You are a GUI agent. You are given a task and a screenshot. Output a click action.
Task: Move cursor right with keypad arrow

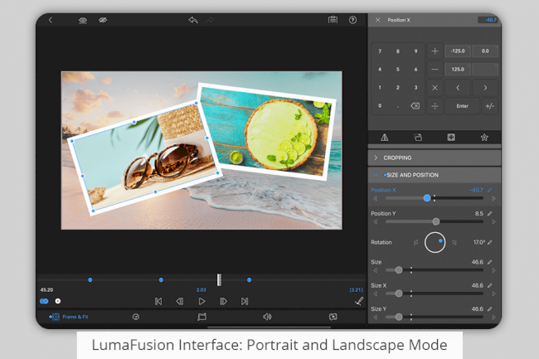(x=485, y=88)
